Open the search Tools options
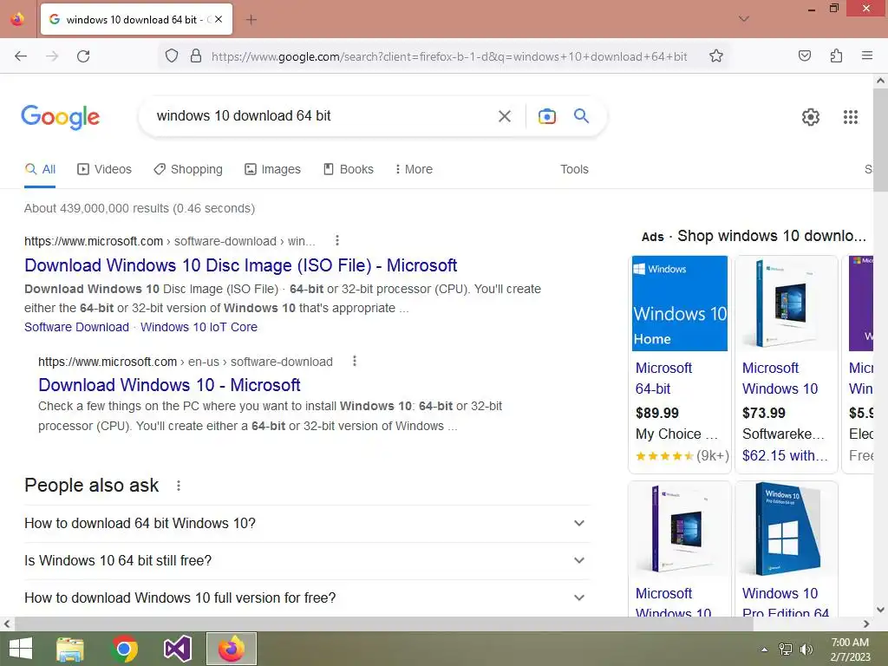This screenshot has height=666, width=888. 574,169
